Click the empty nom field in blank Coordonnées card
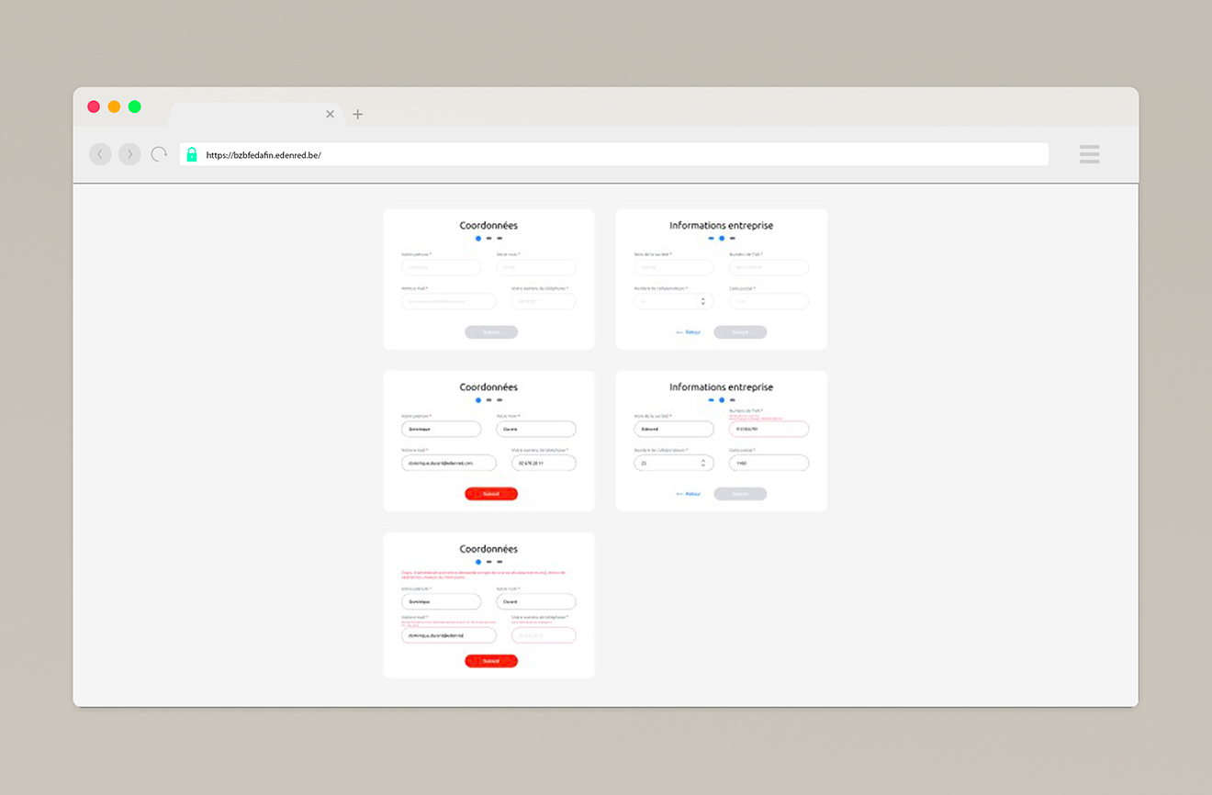 [x=536, y=268]
